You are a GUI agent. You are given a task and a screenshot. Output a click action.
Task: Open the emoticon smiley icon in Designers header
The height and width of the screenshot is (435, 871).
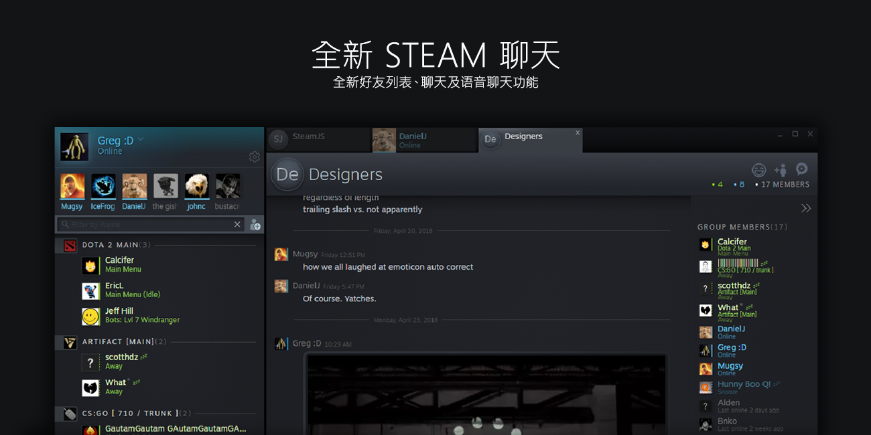click(x=758, y=170)
